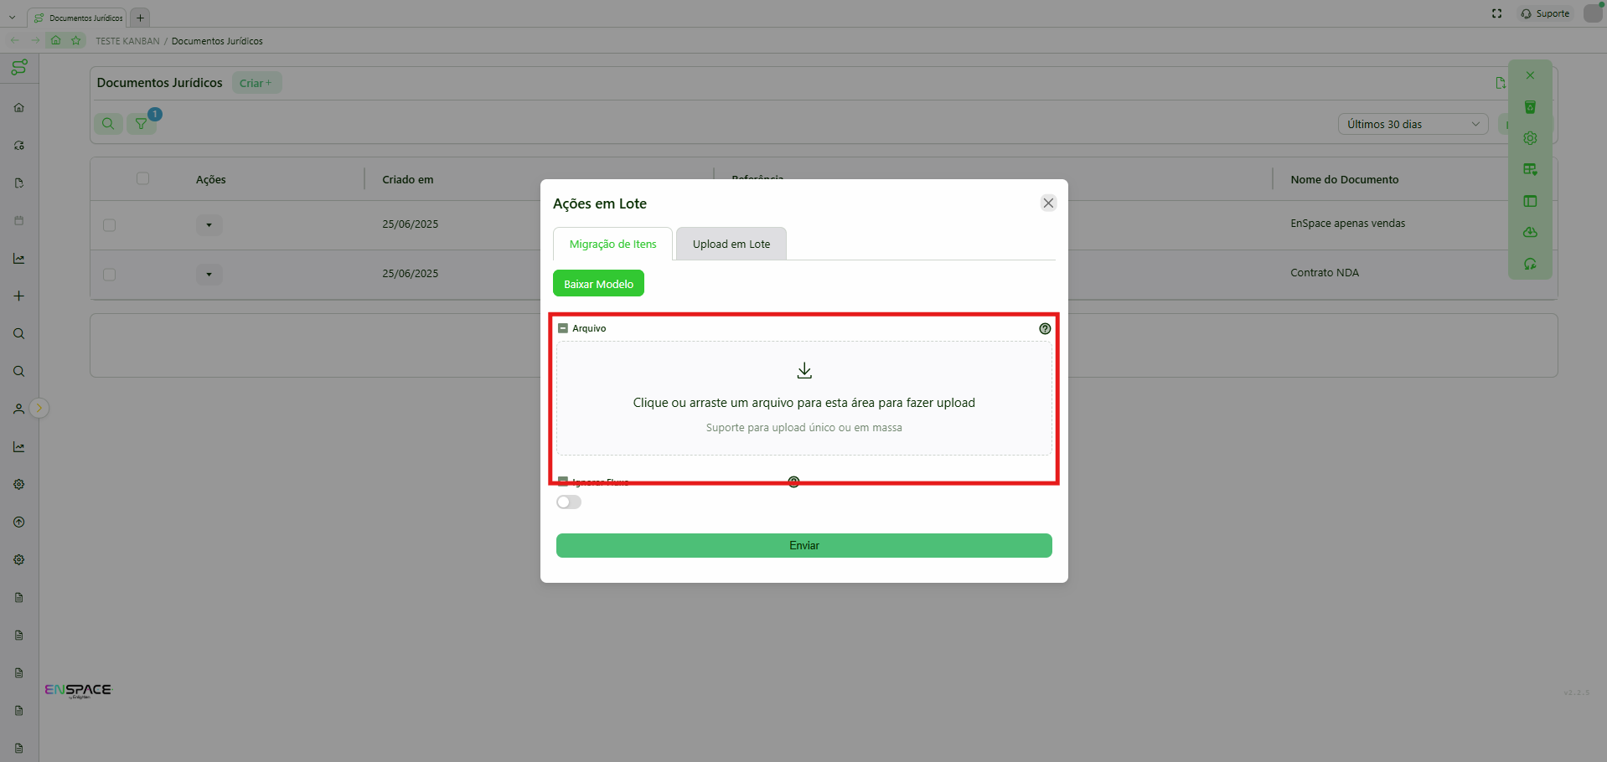Toggle the Ignorar Fluxo switch

[569, 502]
